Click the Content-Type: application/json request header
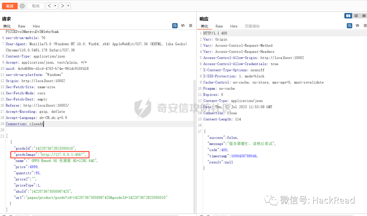Image resolution: width=367 pixels, height=216 pixels. click(x=35, y=56)
